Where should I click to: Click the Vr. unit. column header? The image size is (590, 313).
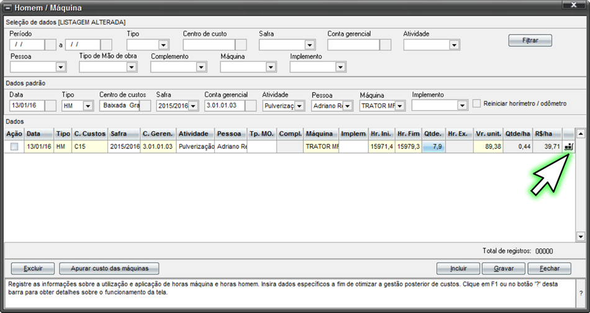488,134
